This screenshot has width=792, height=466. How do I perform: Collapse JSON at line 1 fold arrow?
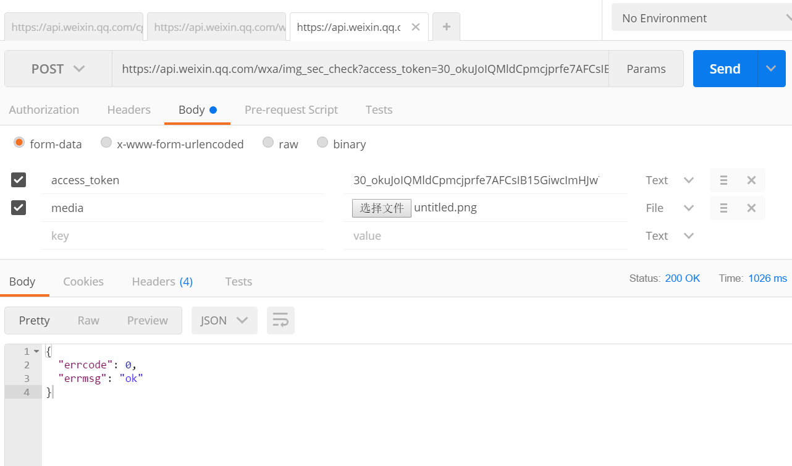click(36, 351)
